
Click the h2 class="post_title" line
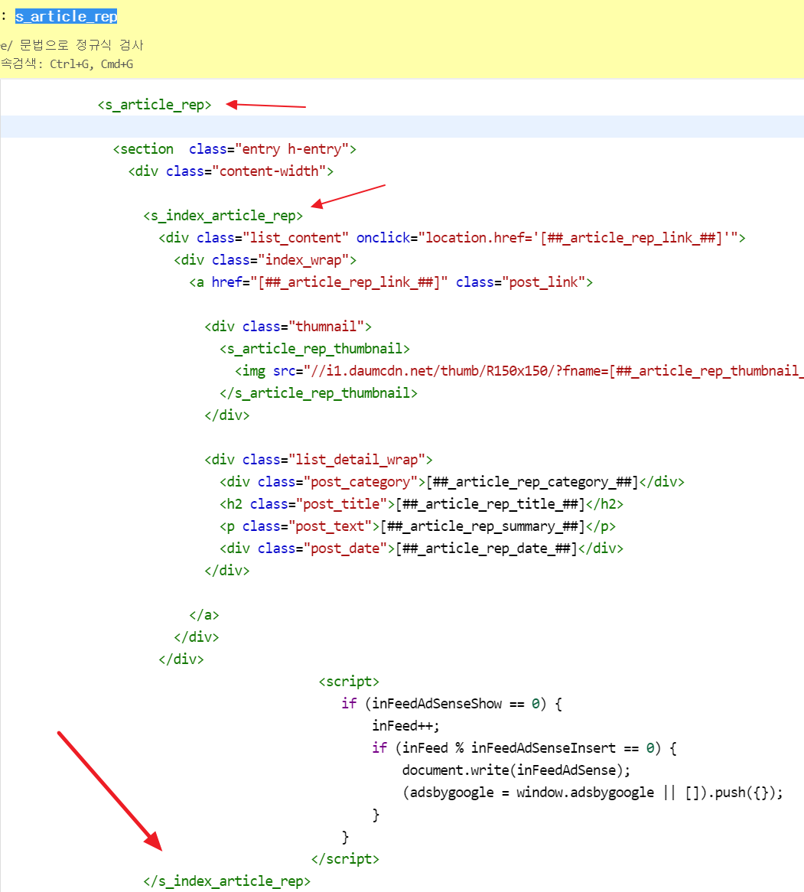(422, 504)
